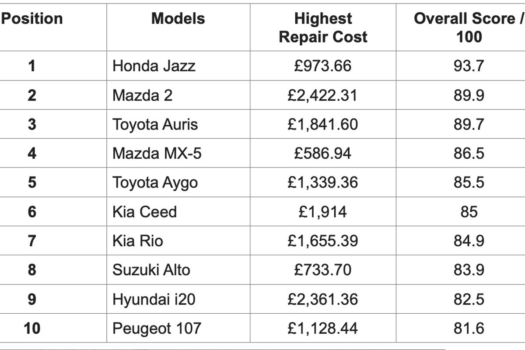
Task: Click the Models column header
Action: coord(178,19)
